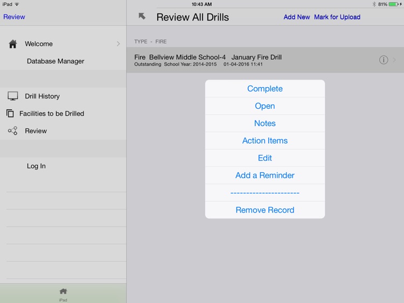Tap the home icon beside Welcome

pos(12,44)
